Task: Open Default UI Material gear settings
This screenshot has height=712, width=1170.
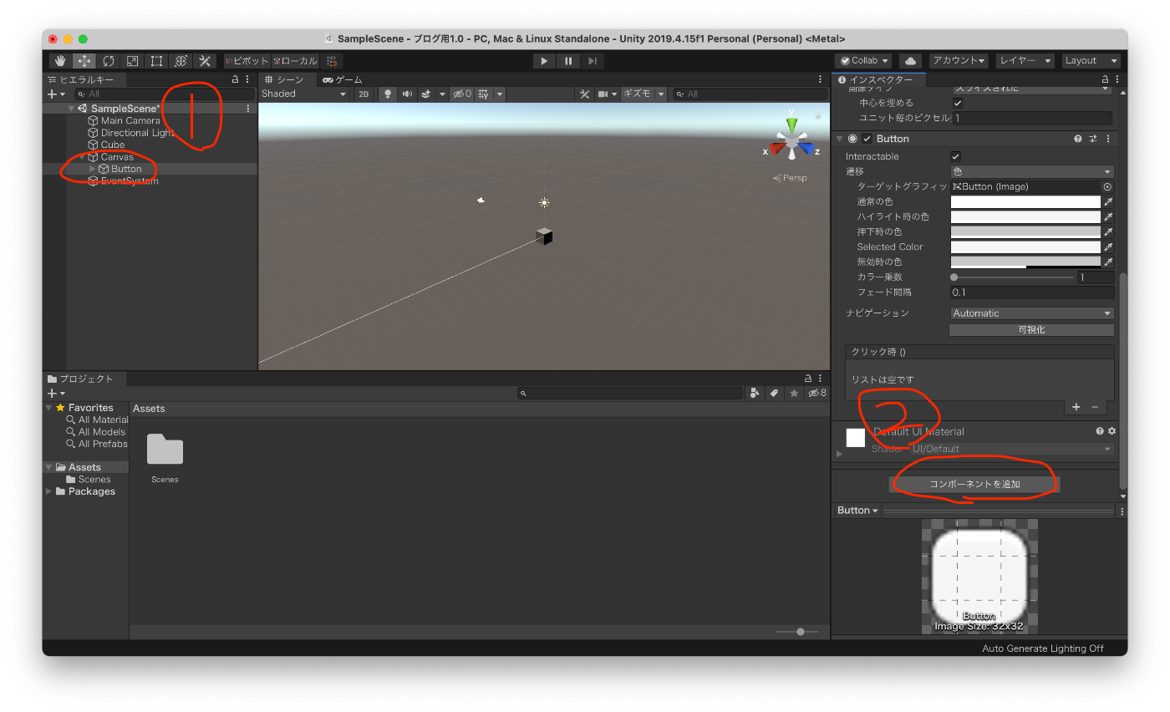Action: click(x=1111, y=431)
